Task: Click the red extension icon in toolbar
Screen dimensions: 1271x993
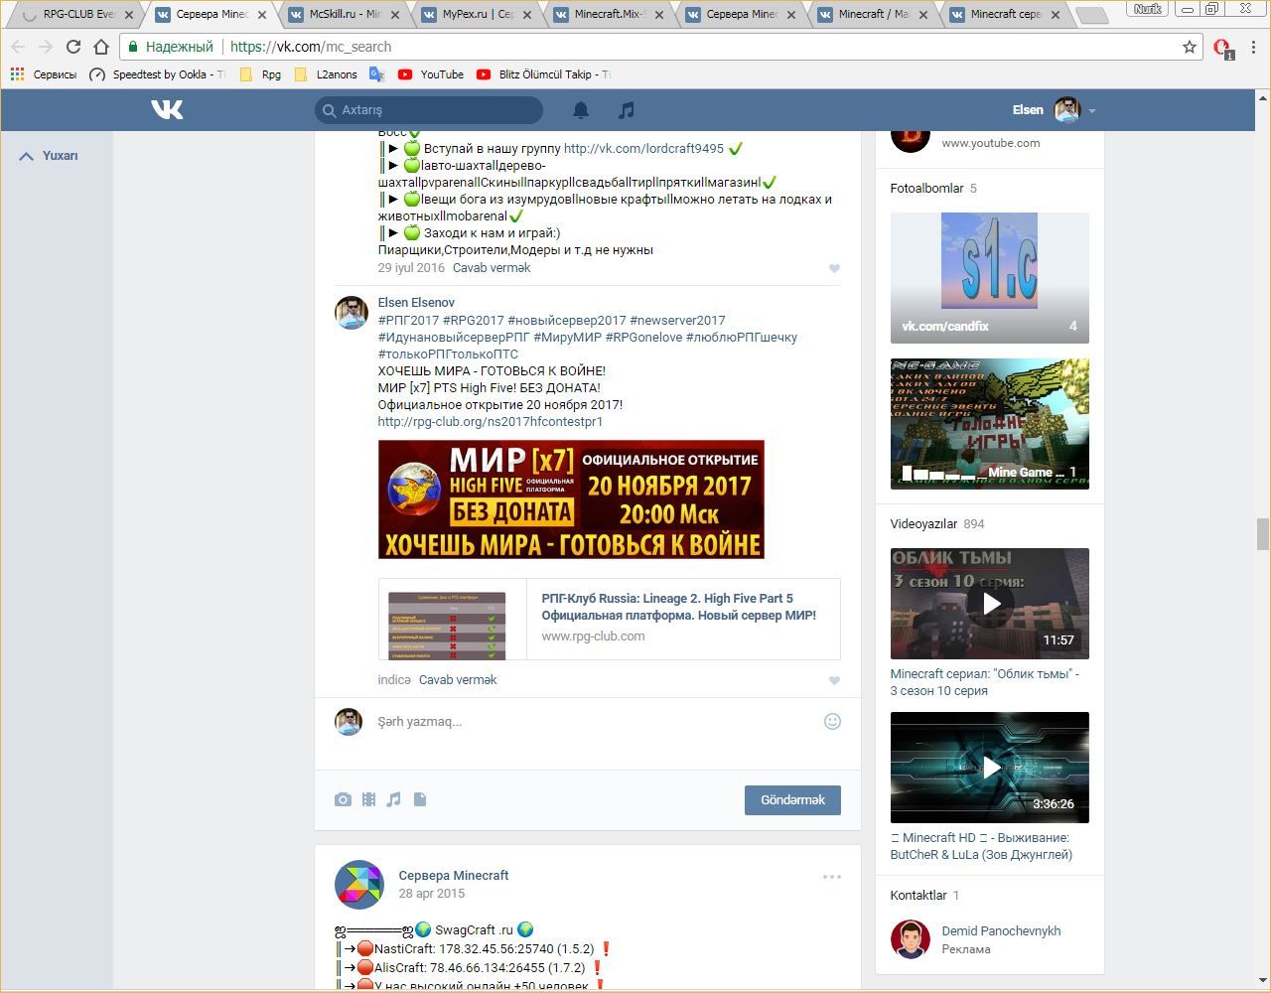Action: tap(1222, 48)
